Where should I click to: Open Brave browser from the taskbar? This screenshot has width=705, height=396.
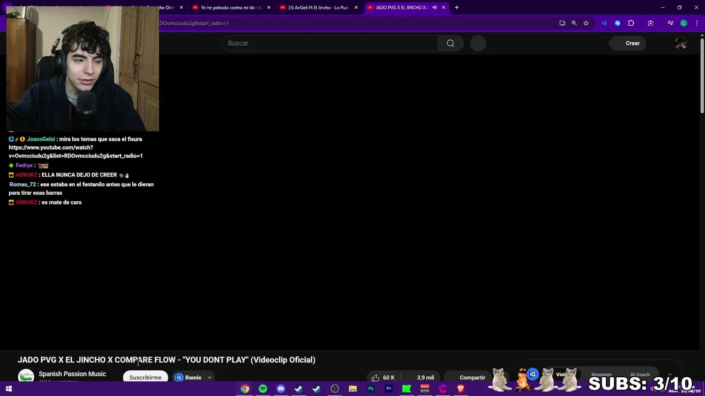[x=460, y=389]
